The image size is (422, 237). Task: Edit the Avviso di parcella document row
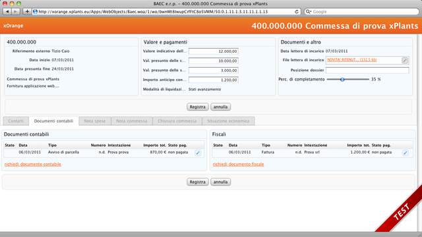198,153
